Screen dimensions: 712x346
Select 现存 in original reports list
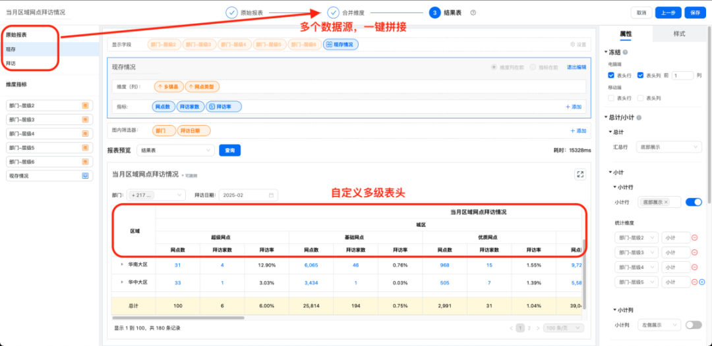click(x=50, y=49)
